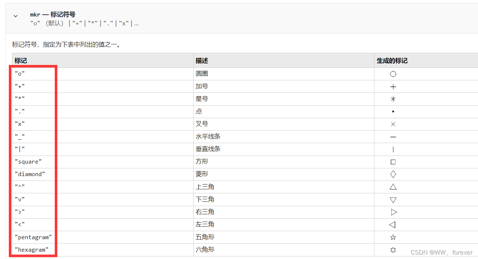Click the circle marker symbol icon
This screenshot has height=259, width=478.
pos(393,74)
